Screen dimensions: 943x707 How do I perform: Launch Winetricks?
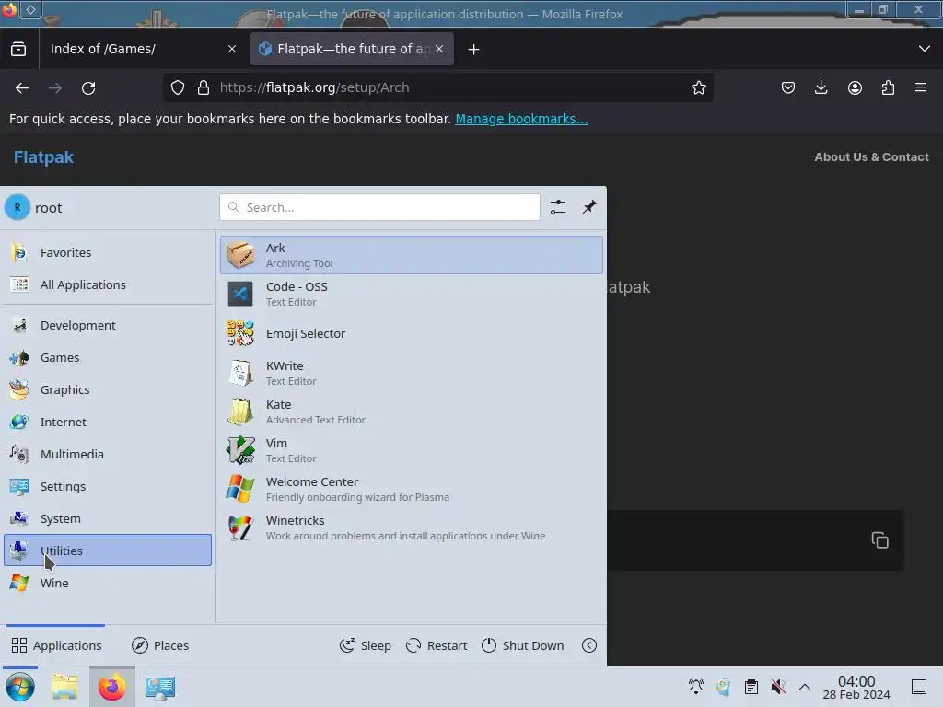coord(412,527)
